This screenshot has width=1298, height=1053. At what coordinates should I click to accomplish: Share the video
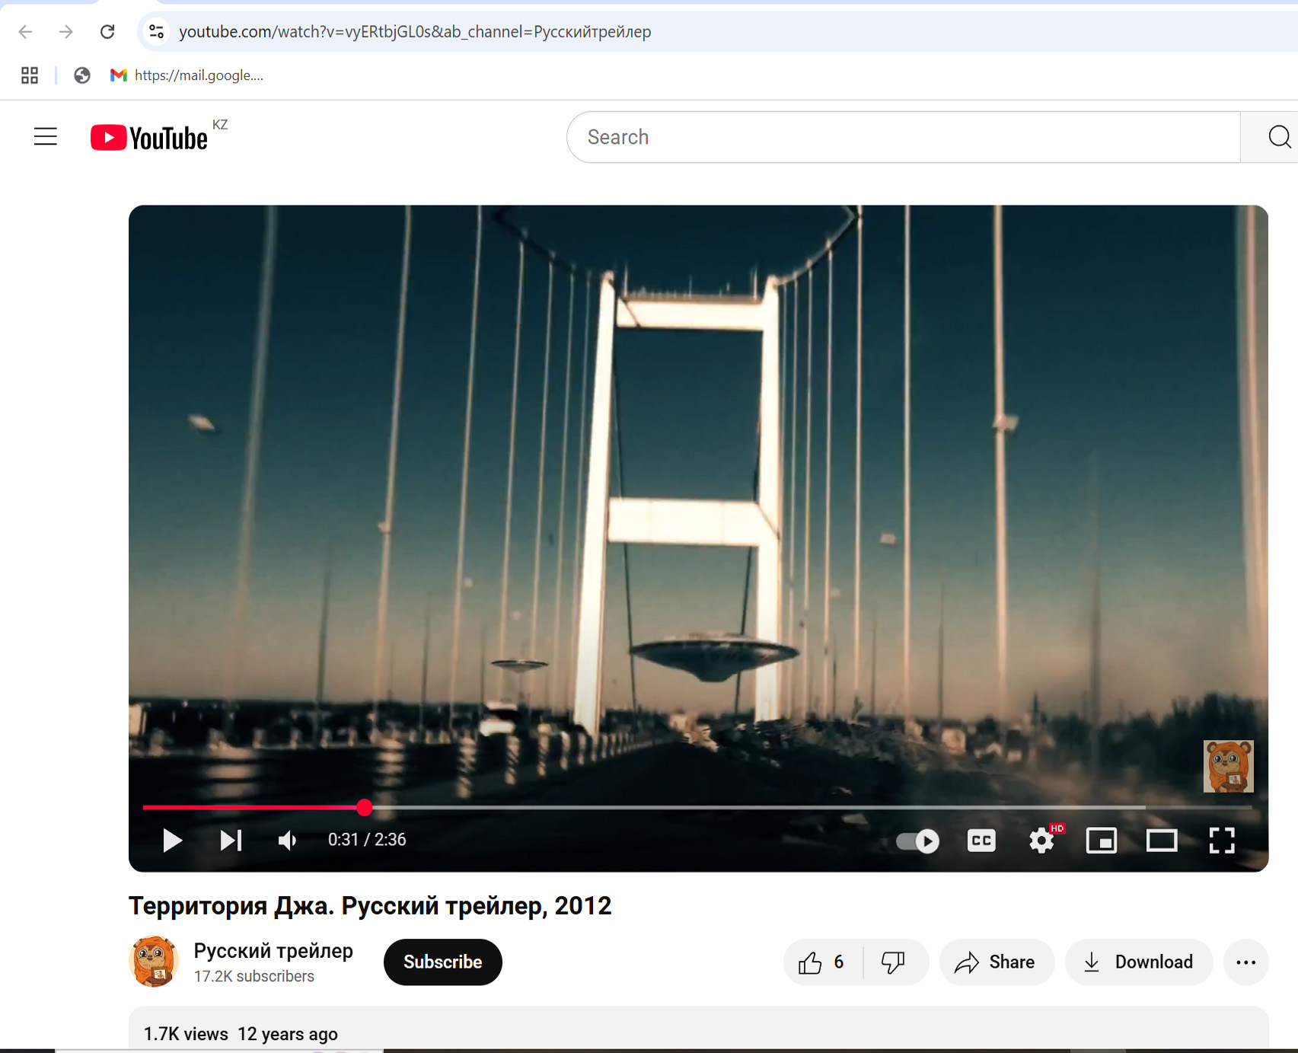coord(997,962)
